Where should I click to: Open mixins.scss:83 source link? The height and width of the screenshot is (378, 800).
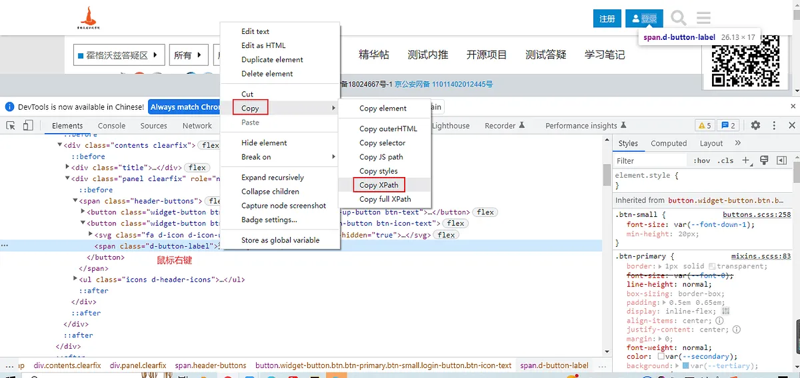pos(761,256)
